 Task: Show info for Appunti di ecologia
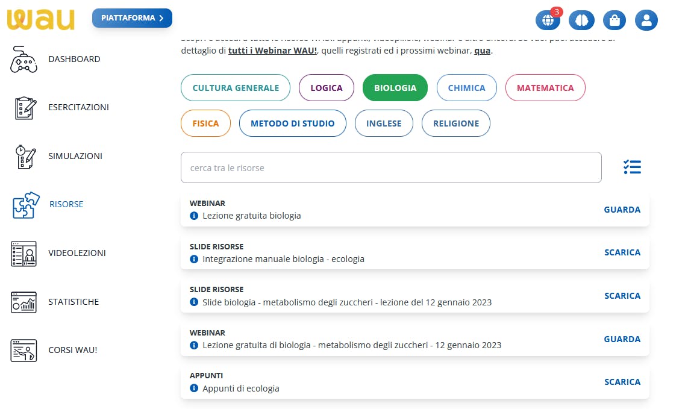[x=194, y=389]
